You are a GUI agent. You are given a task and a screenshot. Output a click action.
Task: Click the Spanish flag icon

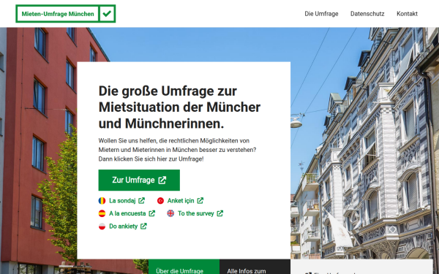102,213
